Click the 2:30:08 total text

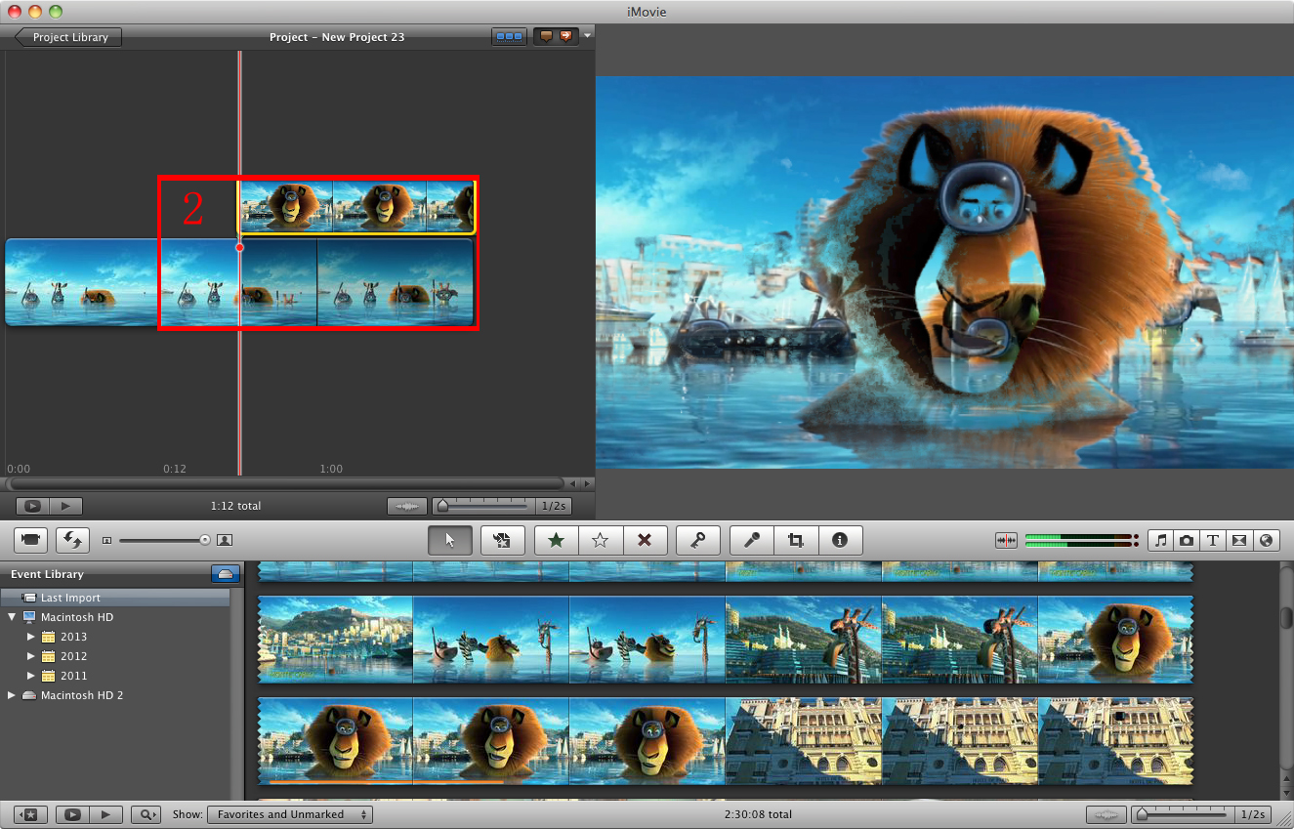click(758, 813)
